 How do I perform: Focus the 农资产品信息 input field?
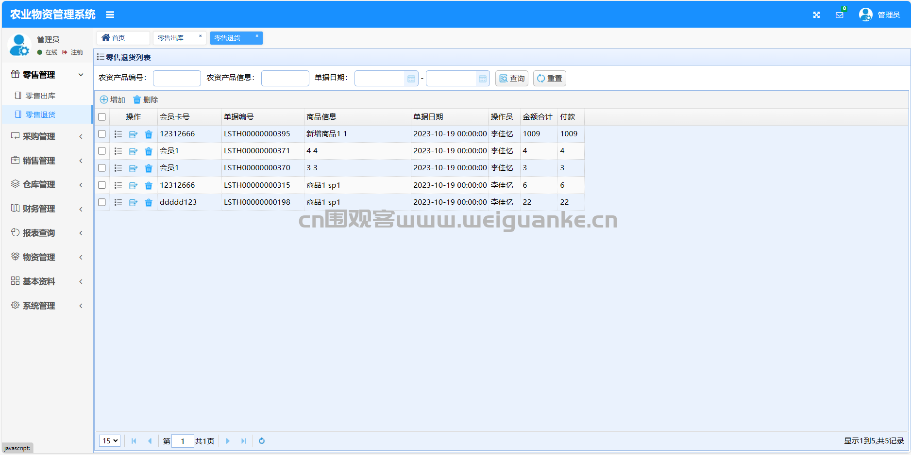pos(285,79)
